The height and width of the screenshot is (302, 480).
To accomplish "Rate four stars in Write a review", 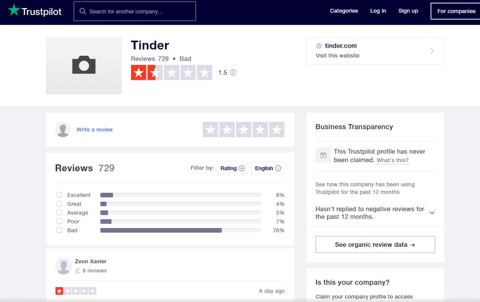I will (260, 130).
